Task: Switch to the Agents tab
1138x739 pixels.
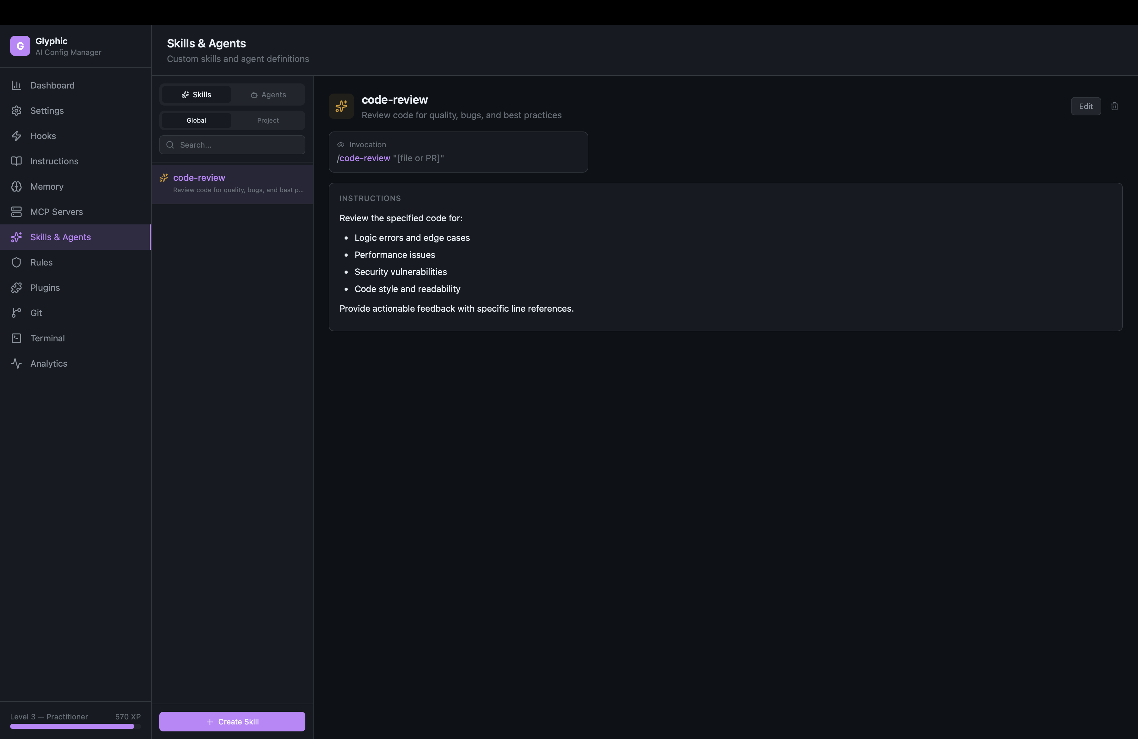Action: coord(268,95)
